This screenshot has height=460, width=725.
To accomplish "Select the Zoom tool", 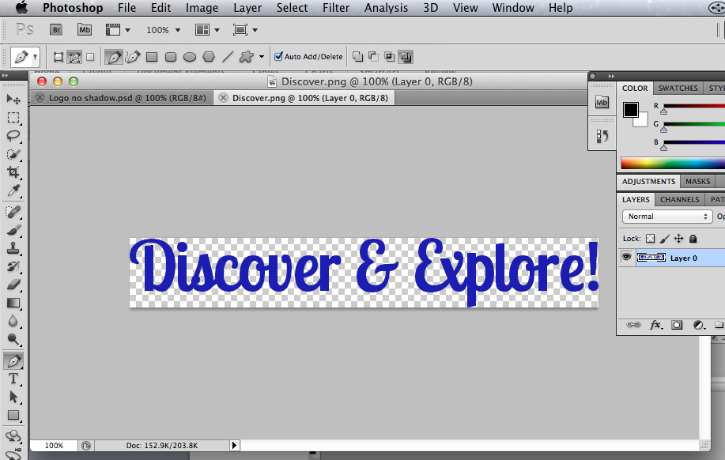I will click(13, 340).
